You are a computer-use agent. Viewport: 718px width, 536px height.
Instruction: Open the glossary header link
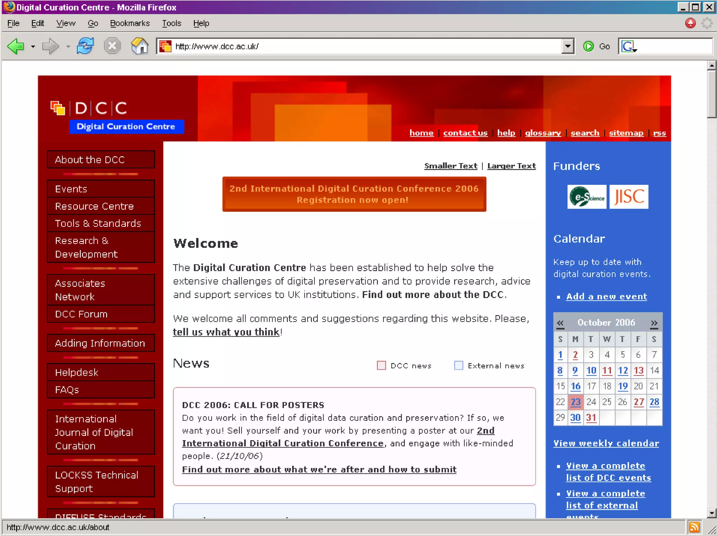click(x=543, y=133)
